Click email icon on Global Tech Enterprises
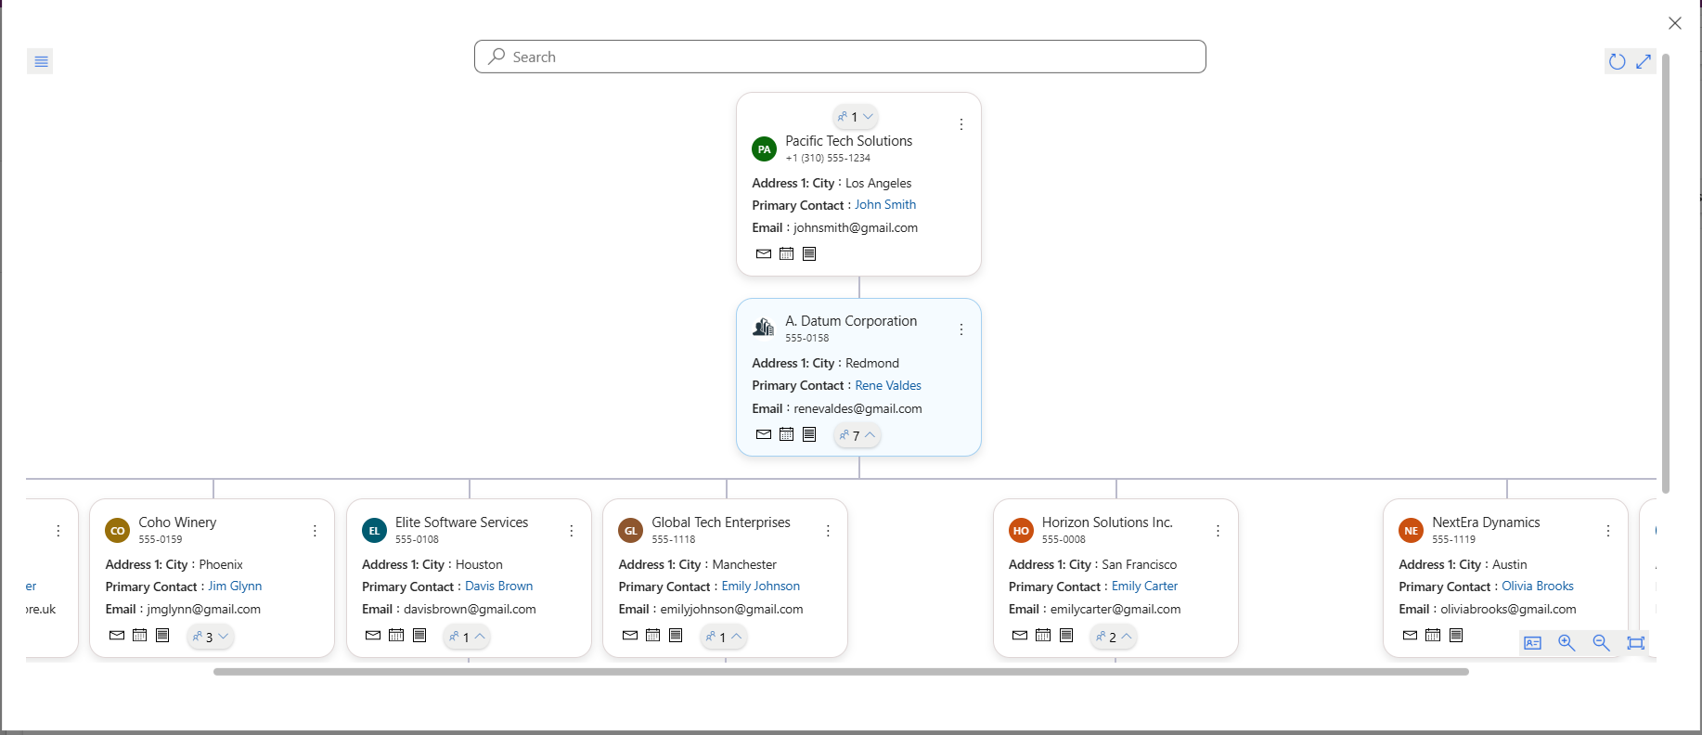 [630, 636]
